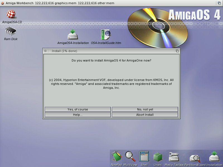
Task: Click the boing ball icon in the title bar
Action: tap(3, 3)
